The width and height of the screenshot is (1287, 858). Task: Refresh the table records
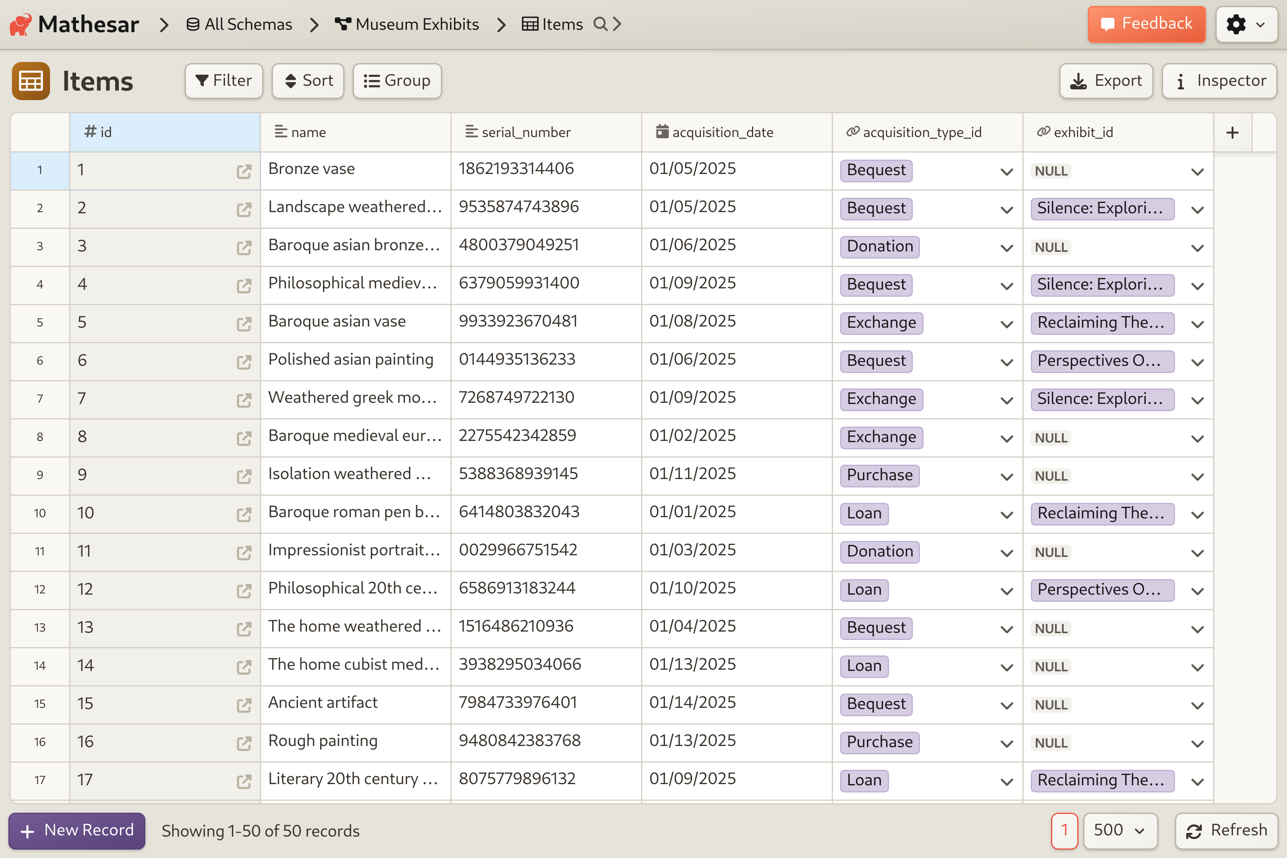click(1226, 831)
